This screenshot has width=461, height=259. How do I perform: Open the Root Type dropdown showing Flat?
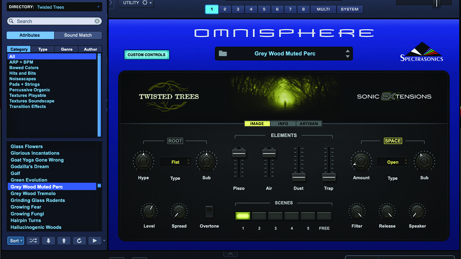pyautogui.click(x=175, y=162)
